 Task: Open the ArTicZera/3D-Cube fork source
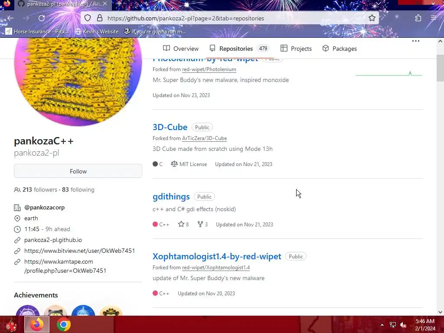click(x=205, y=138)
